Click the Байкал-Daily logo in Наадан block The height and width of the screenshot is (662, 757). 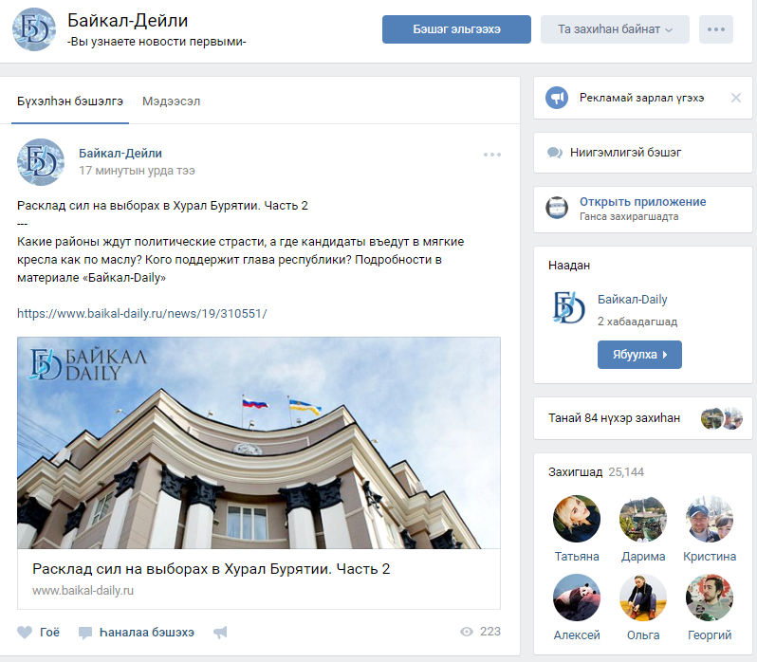coord(568,309)
